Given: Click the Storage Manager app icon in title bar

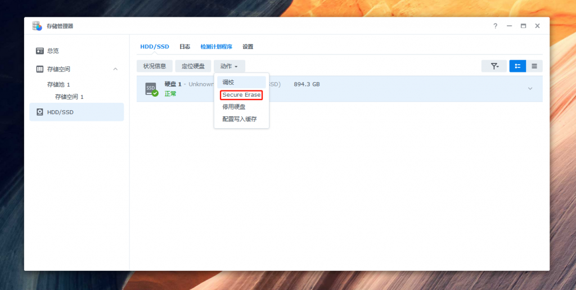Looking at the screenshot, I should tap(37, 26).
